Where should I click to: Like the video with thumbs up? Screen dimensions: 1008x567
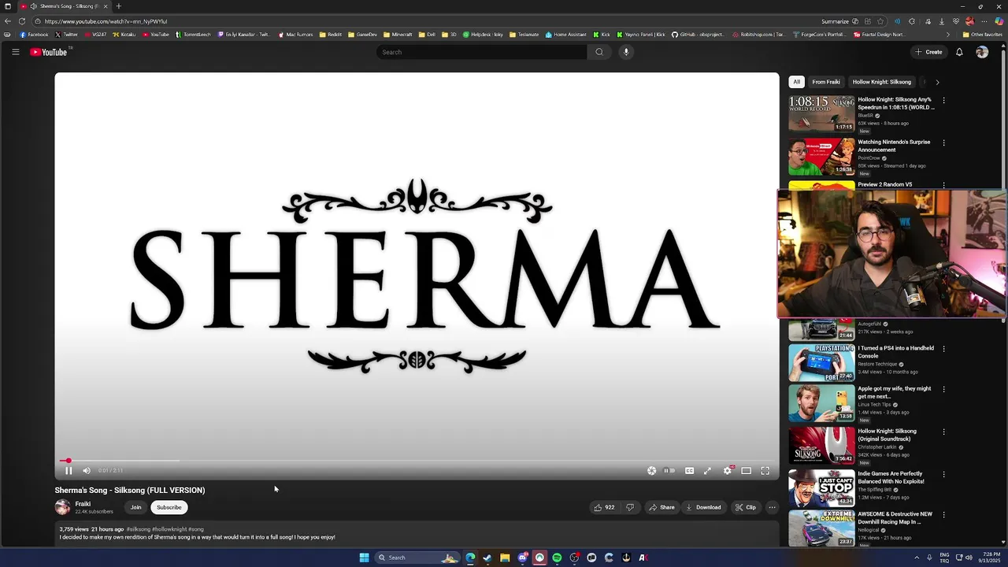[604, 507]
